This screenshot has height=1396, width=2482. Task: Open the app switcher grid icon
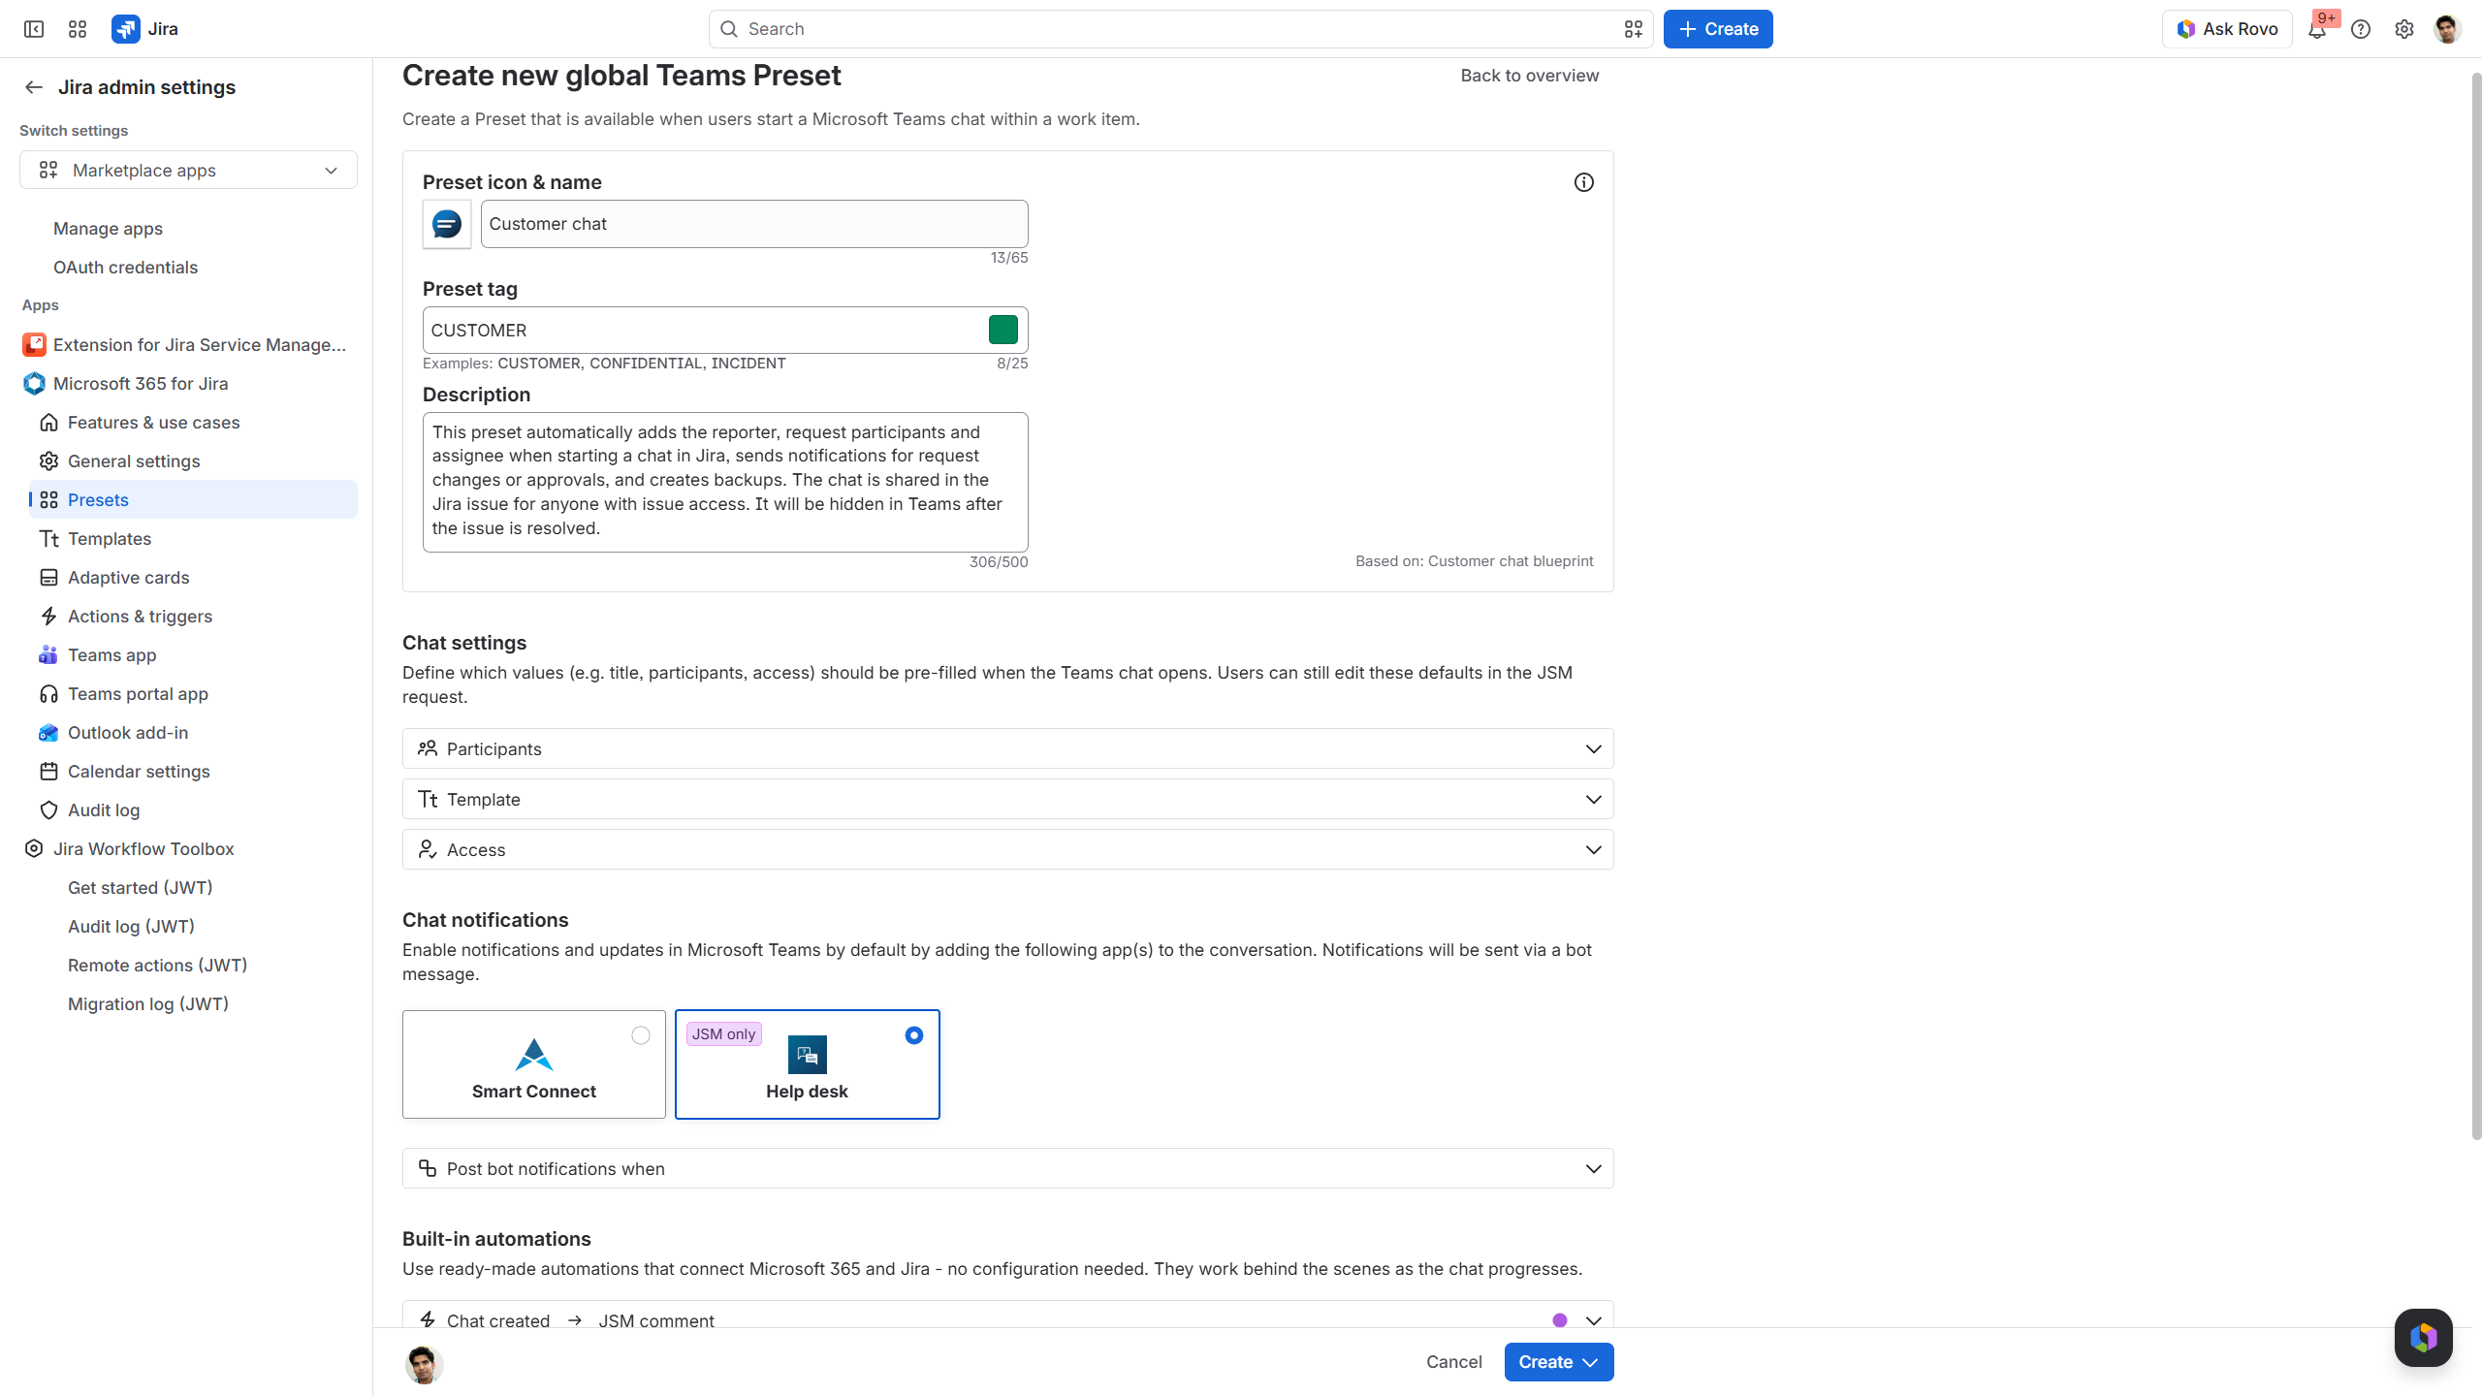[78, 29]
